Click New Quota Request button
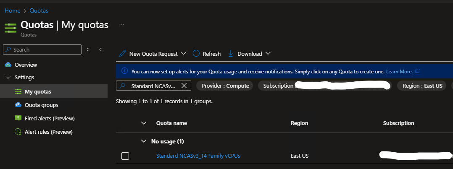 point(153,54)
